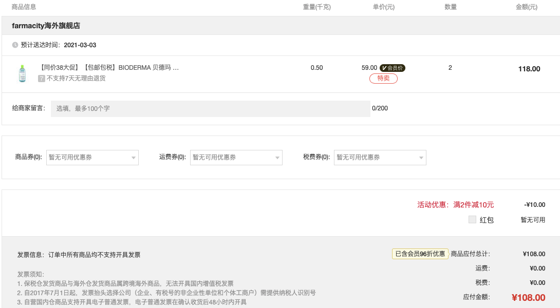Viewport: 560px width, 308px height.
Task: Select the 不支持7天无理由退货 notice text
Action: pos(76,78)
